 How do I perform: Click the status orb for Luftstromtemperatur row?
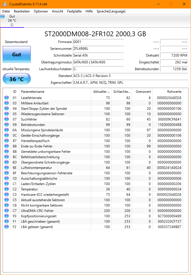(x=7, y=168)
